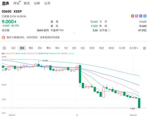This screenshot has height=118, width=148.
Task: Select the 日K daily candlestick period
Action: [x=22, y=48]
